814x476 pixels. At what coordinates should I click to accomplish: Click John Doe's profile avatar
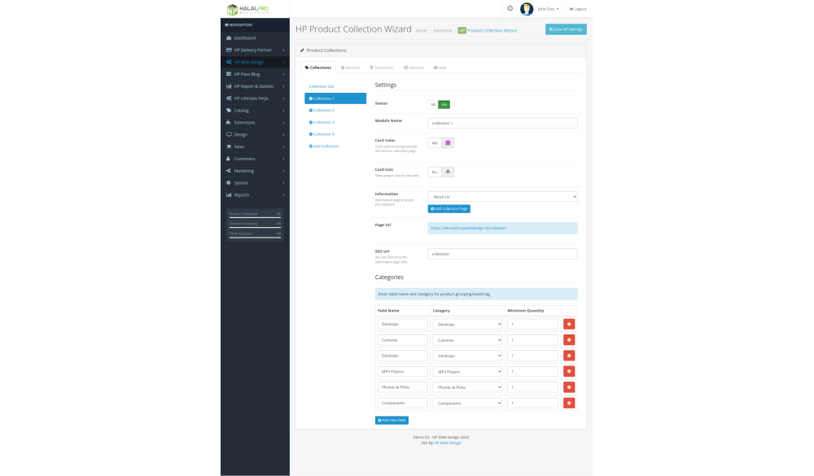pyautogui.click(x=527, y=9)
